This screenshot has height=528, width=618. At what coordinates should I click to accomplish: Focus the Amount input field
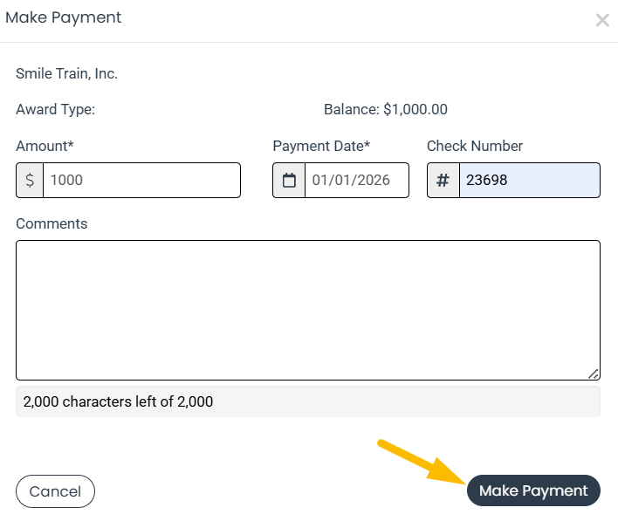142,180
